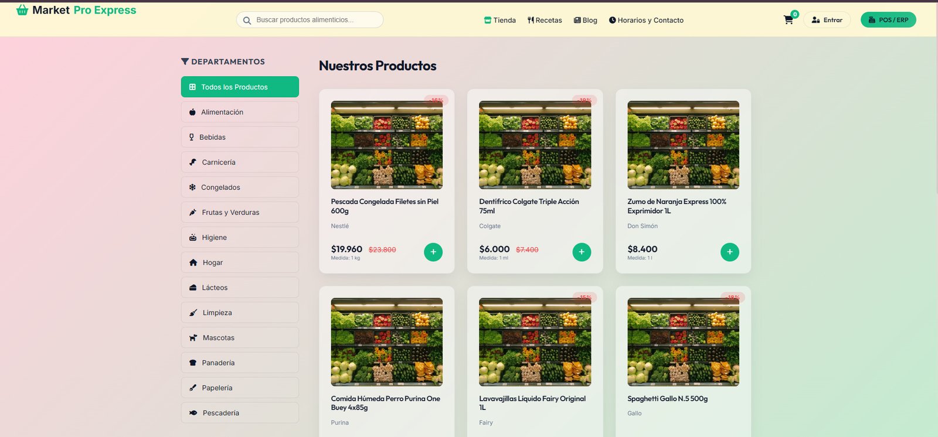Image resolution: width=938 pixels, height=437 pixels.
Task: Click the Don Simón brand label
Action: tap(643, 226)
